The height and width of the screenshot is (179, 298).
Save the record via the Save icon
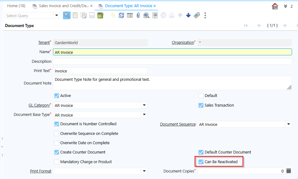(92, 15)
